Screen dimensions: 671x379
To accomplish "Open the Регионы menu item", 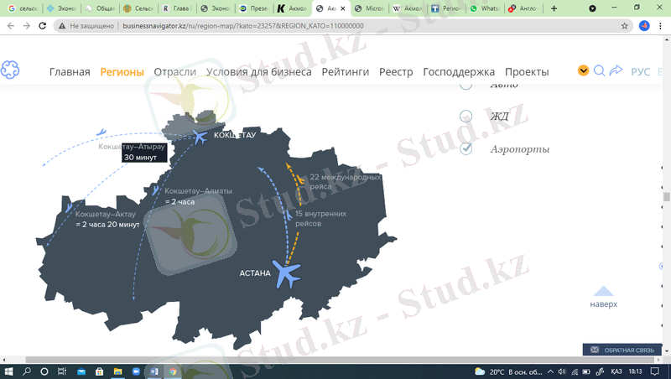I will coord(122,72).
